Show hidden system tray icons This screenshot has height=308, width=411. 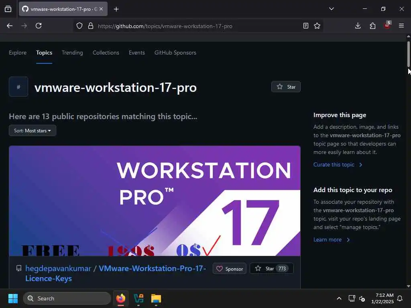[x=339, y=298]
